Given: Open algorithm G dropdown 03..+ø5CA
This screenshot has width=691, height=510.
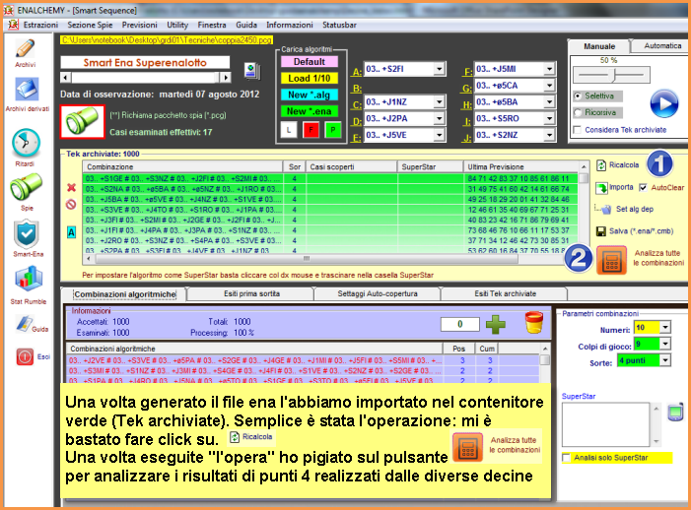Looking at the screenshot, I should point(549,86).
